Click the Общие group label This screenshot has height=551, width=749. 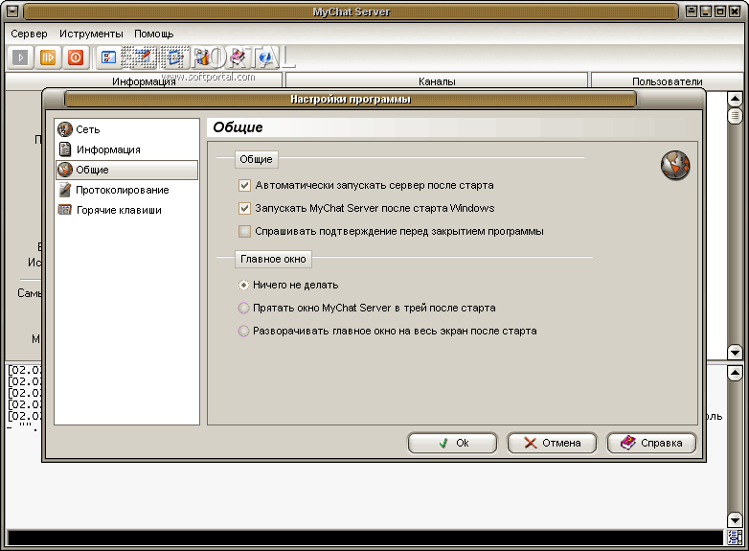point(256,159)
